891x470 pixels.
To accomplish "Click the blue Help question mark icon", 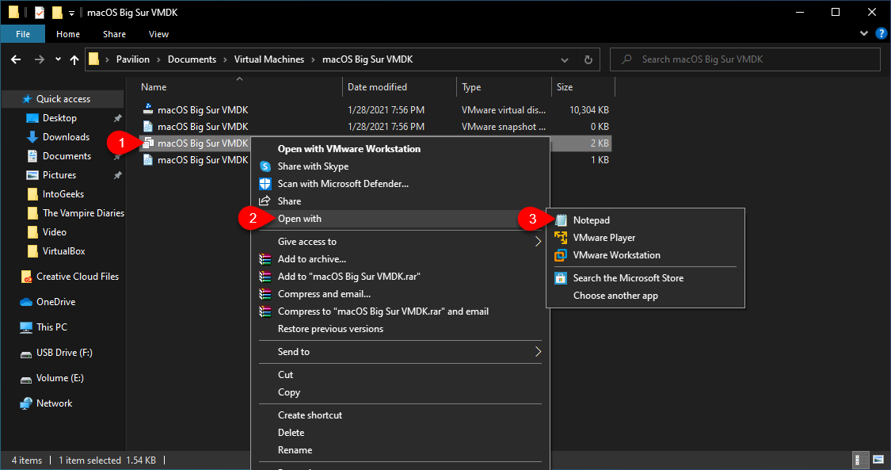I will 881,34.
